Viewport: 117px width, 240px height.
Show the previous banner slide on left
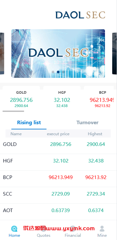click(2, 54)
